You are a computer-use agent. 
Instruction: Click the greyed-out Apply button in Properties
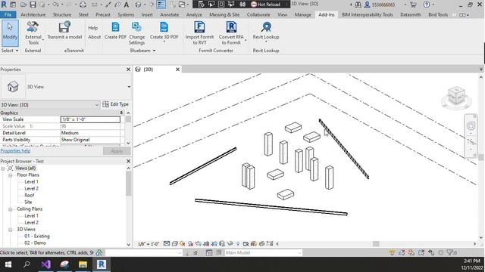117,151
